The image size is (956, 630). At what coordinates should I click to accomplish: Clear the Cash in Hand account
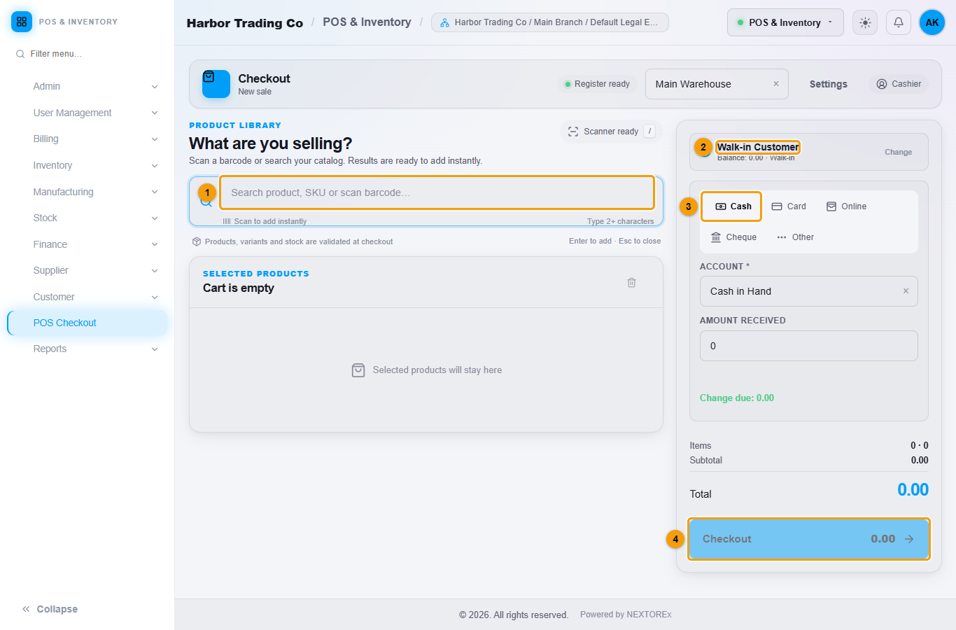tap(906, 291)
